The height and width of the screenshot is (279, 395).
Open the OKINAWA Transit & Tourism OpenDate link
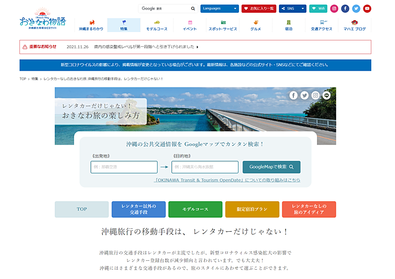pos(227,180)
